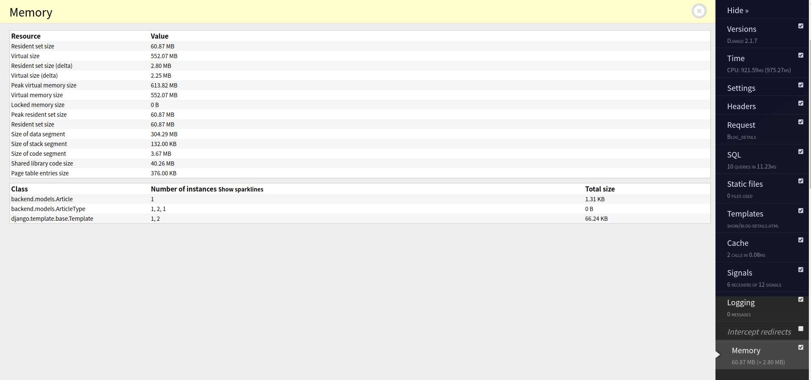Click the Resident set size (delta) row
Image resolution: width=811 pixels, height=380 pixels.
click(x=360, y=66)
